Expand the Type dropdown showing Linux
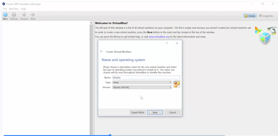 coord(142,82)
